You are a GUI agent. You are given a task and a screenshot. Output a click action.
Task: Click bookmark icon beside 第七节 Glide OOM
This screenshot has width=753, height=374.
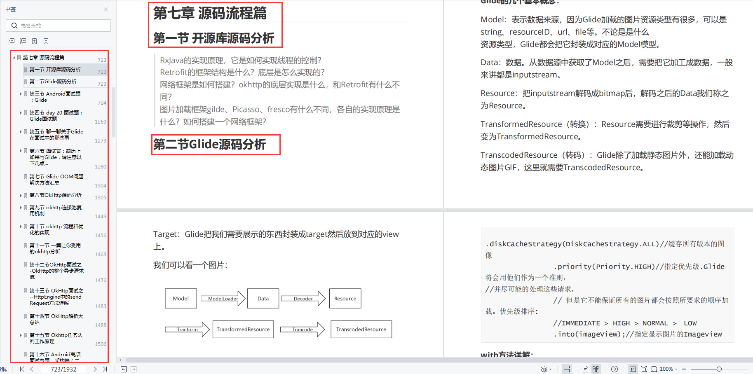26,177
